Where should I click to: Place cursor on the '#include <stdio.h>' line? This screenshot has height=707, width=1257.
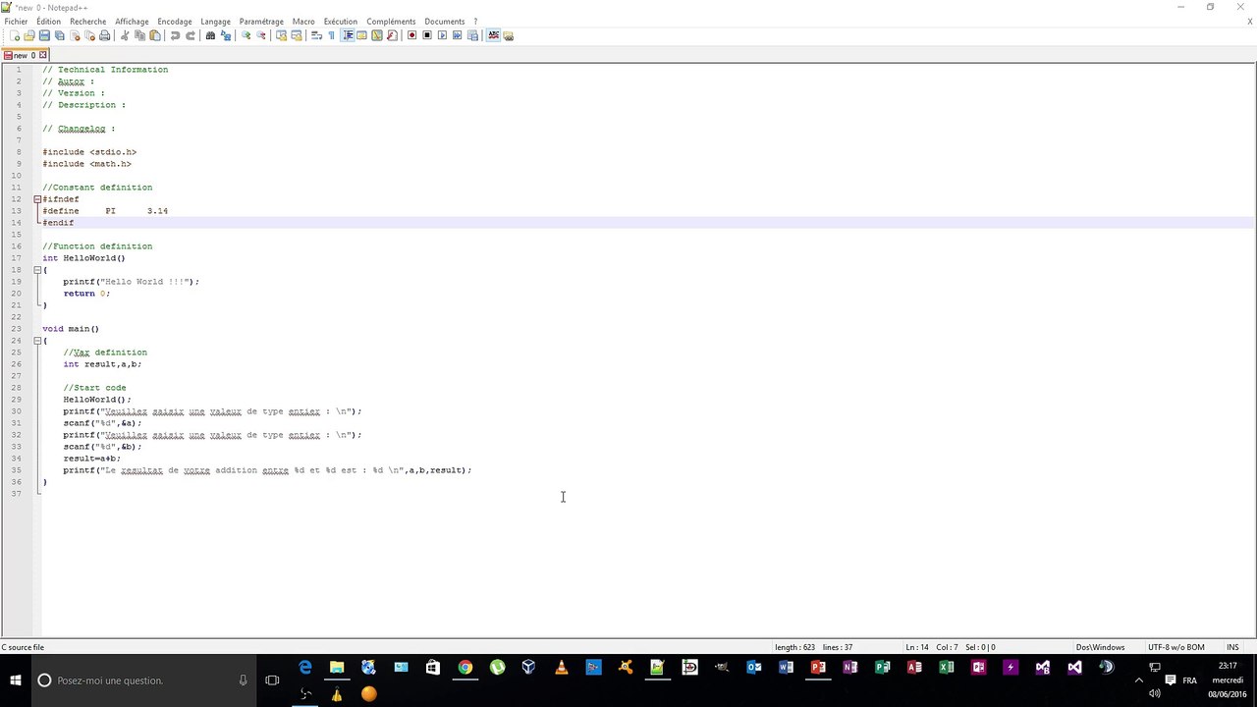[x=89, y=152]
